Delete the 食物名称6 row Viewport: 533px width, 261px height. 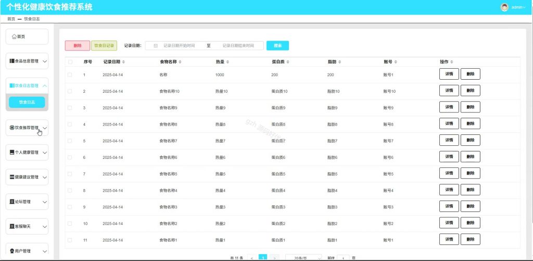471,156
